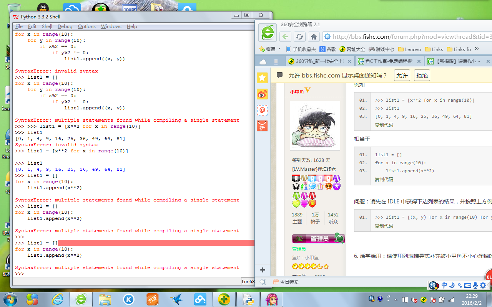
Task: Click the address bar showing bbs.fishc.com URL
Action: coord(404,36)
